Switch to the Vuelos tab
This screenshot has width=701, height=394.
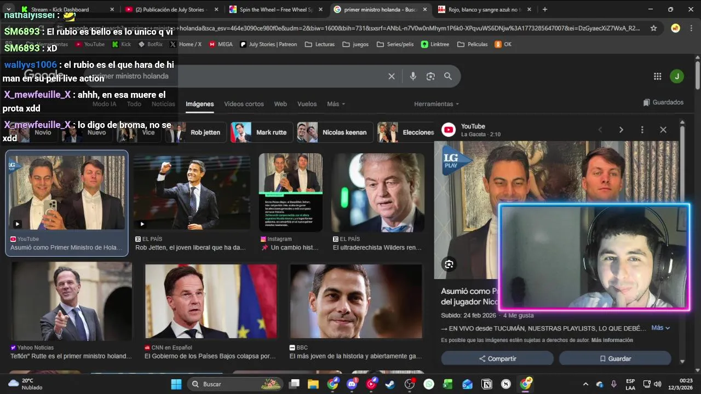coord(307,104)
